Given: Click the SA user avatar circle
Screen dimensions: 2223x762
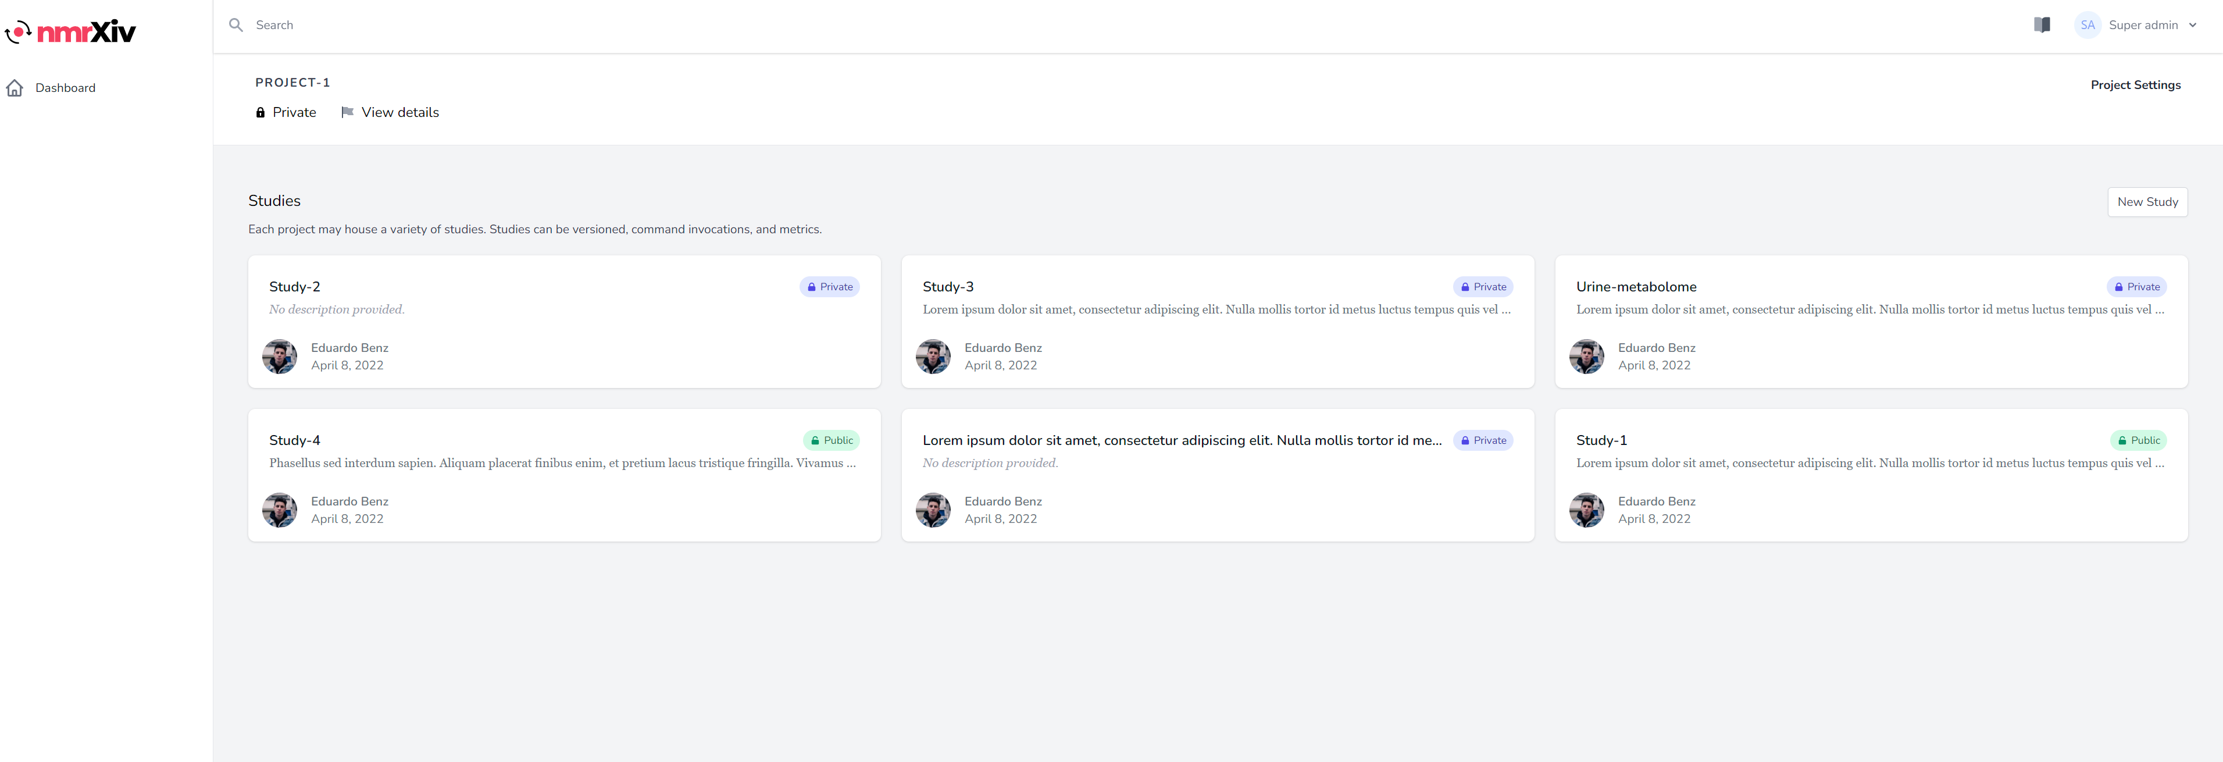Looking at the screenshot, I should click(2087, 25).
